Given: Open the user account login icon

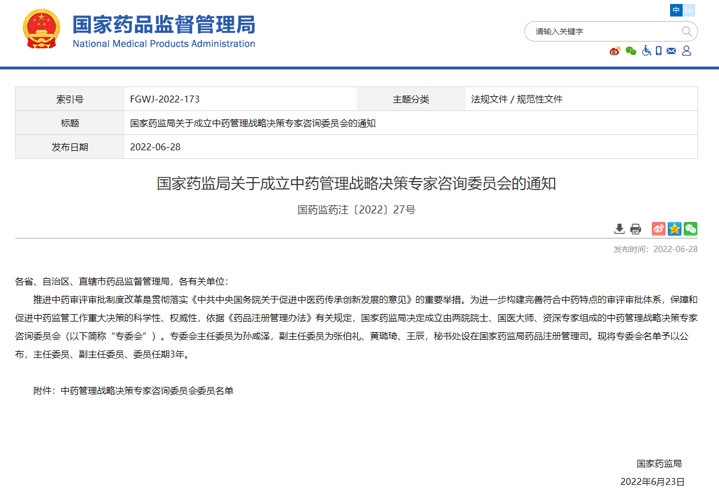Looking at the screenshot, I should coord(686,51).
